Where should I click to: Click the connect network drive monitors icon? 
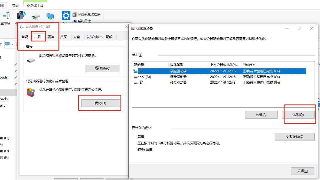click(x=50, y=16)
